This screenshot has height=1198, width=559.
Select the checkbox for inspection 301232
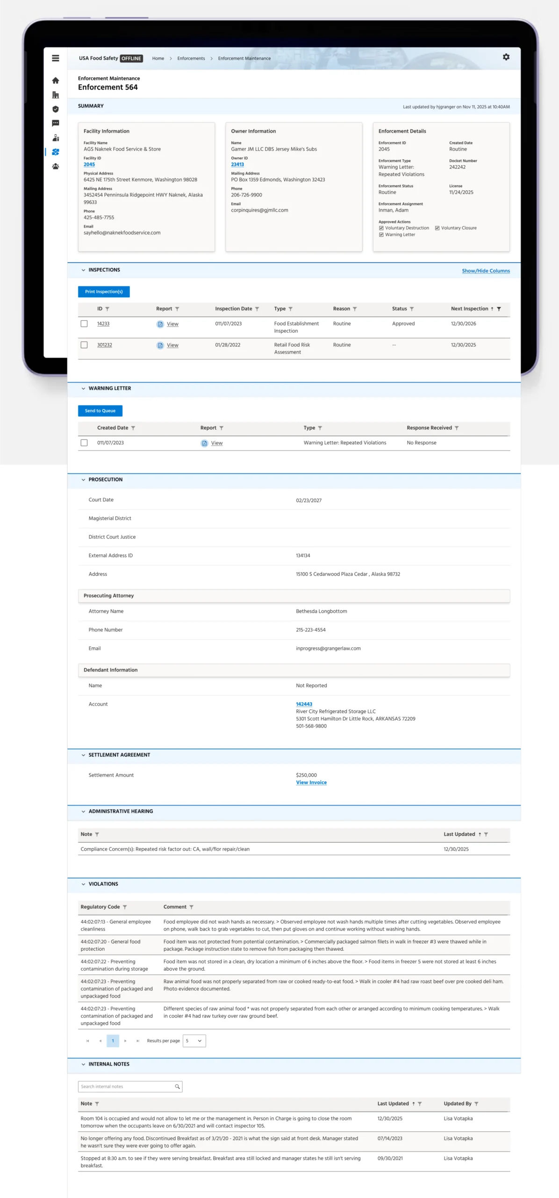point(84,345)
